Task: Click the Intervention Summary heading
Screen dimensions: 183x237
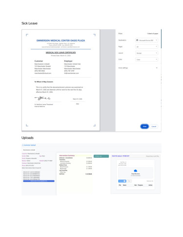Action: pyautogui.click(x=67, y=155)
